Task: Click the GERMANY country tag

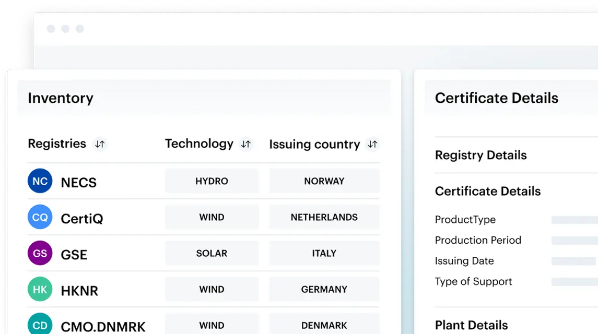Action: tap(324, 289)
